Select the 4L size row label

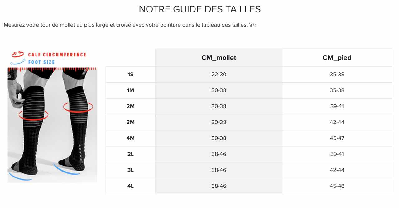[x=131, y=186]
